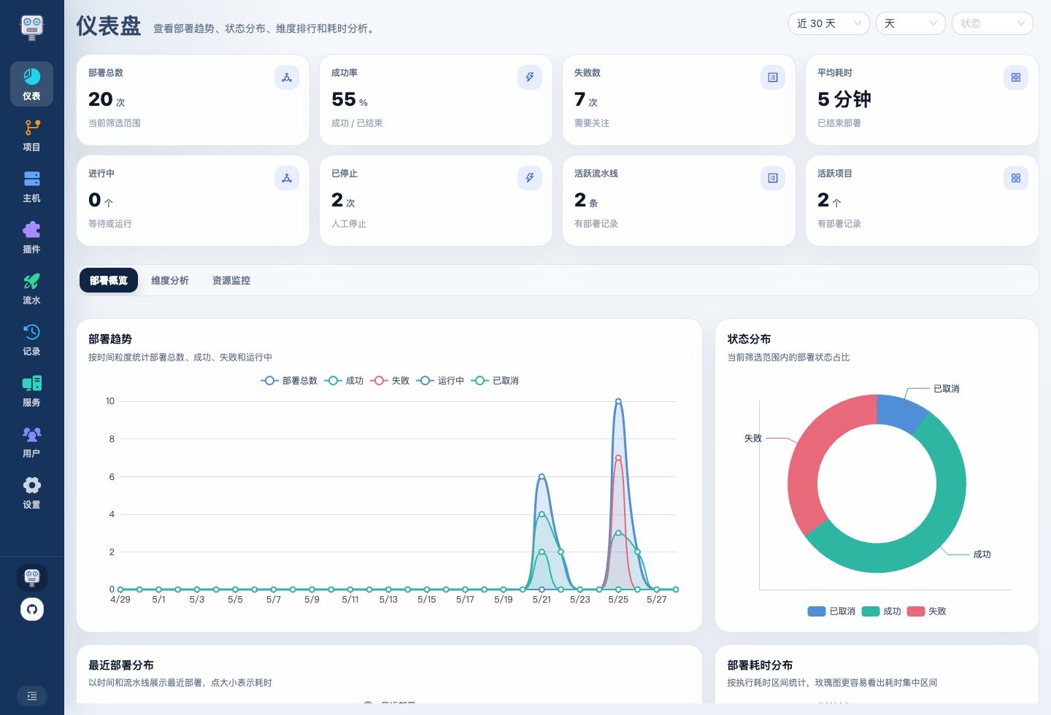Open the 服务 services page
Image resolution: width=1051 pixels, height=715 pixels.
point(31,390)
